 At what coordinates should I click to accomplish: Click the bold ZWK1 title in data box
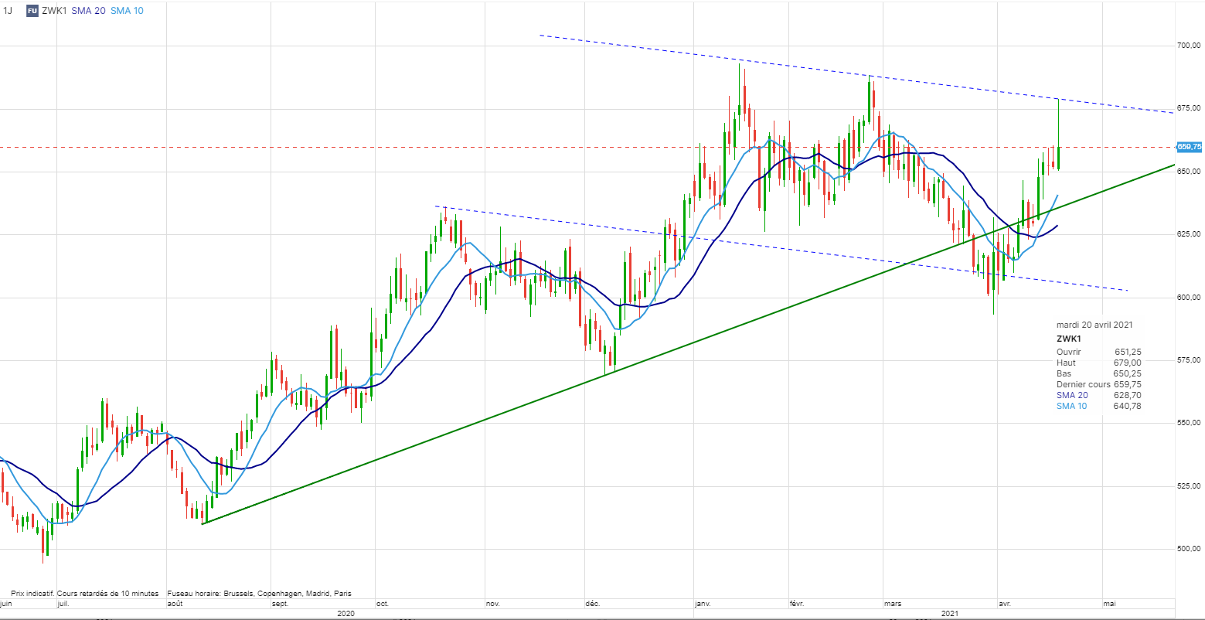click(x=1069, y=339)
